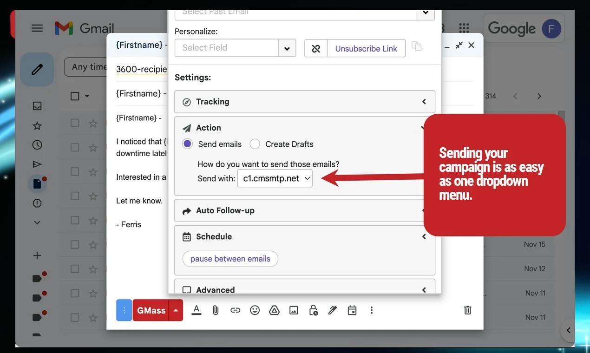Show side panel arrow at bottom right
Viewport: 590px width, 353px height.
pos(568,330)
